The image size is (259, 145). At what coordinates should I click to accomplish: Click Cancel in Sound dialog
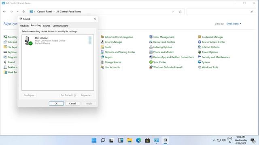point(72,104)
